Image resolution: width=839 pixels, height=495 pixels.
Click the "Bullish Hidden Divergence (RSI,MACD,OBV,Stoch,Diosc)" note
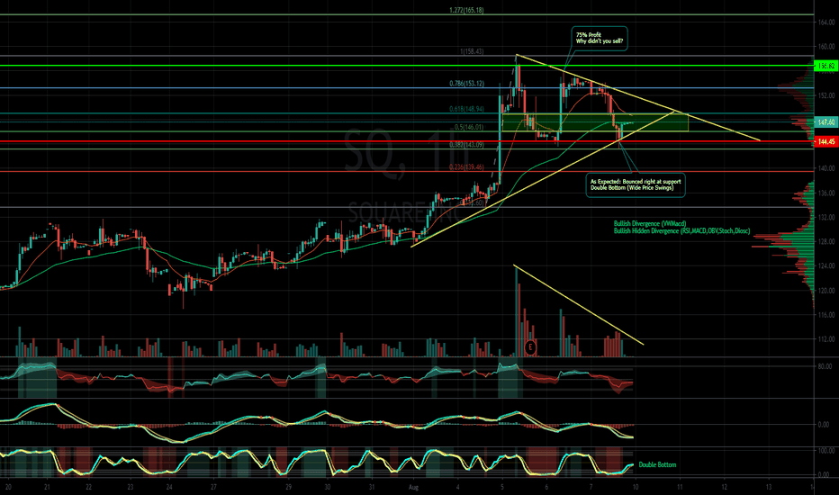(x=681, y=231)
